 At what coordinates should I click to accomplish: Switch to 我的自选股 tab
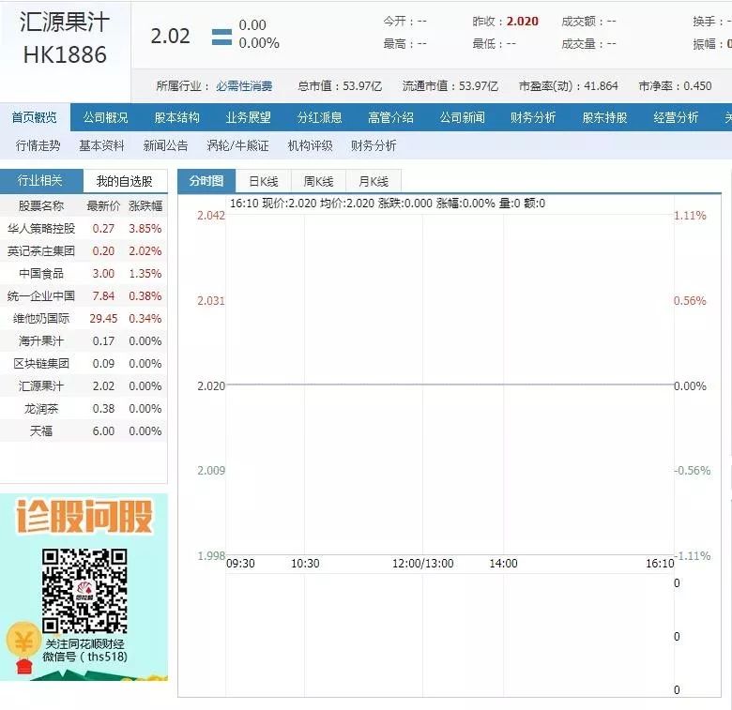point(125,181)
